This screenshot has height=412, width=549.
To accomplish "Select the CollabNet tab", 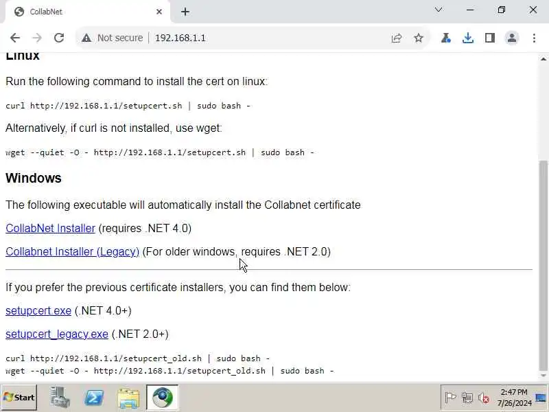I will tap(88, 12).
